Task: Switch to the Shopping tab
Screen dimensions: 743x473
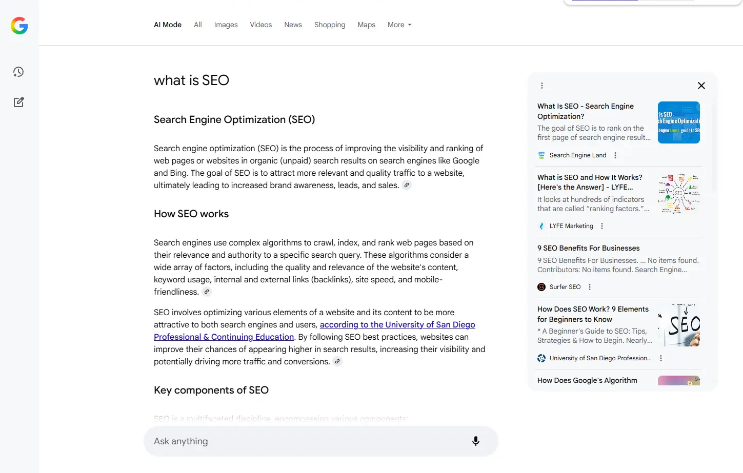Action: [x=330, y=25]
